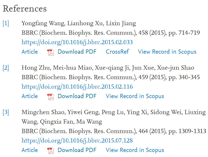This screenshot has height=157, width=208.
Task: Click the References heading
Action: (25, 9)
